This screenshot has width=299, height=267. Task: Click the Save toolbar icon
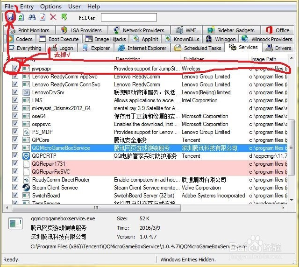pyautogui.click(x=10, y=17)
